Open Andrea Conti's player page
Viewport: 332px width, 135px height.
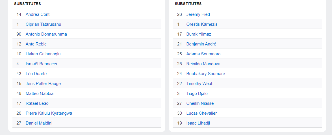pyautogui.click(x=38, y=14)
